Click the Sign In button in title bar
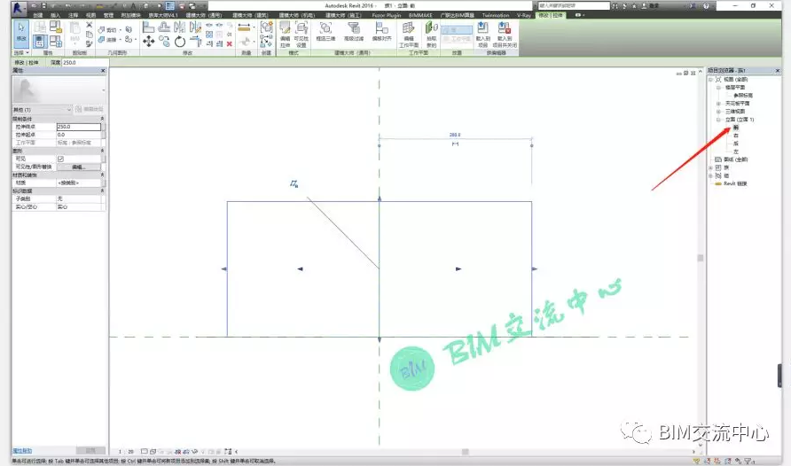Screen dimensions: 791x466 (x=651, y=6)
